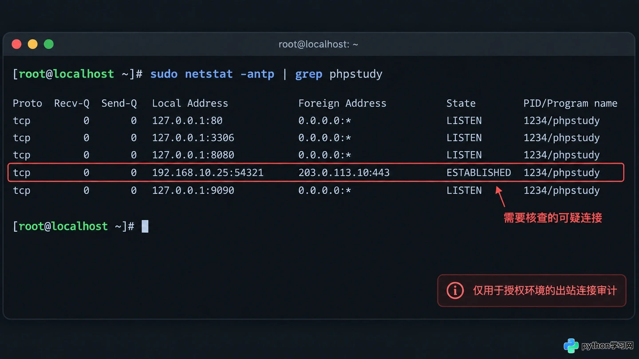Click local address "127.0.0.1:80"
The width and height of the screenshot is (639, 359).
click(x=187, y=121)
